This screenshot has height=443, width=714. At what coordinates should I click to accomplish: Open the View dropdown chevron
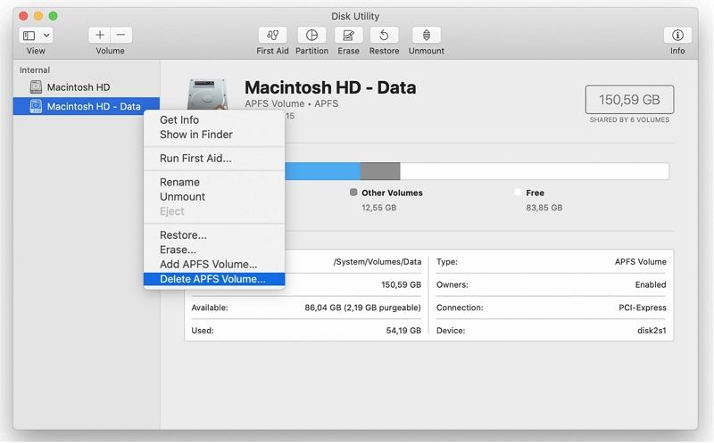[x=46, y=35]
